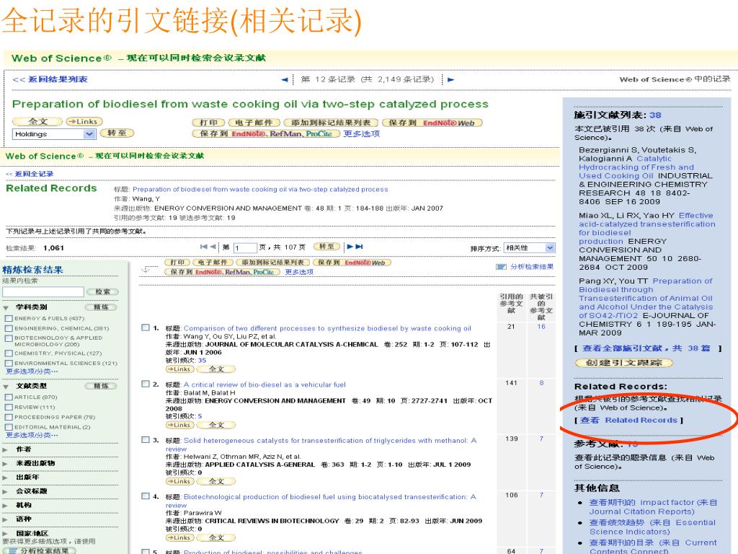The height and width of the screenshot is (554, 738).
Task: Click top toolbar 打印 print button
Action: coord(208,123)
